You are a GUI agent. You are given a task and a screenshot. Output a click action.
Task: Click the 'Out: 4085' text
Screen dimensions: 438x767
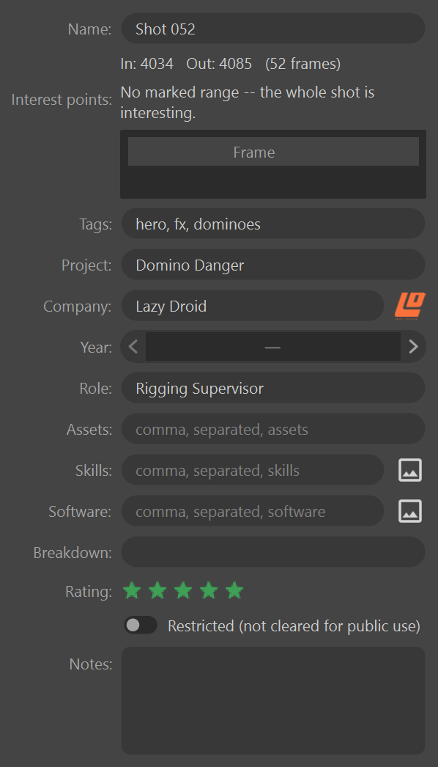click(219, 64)
